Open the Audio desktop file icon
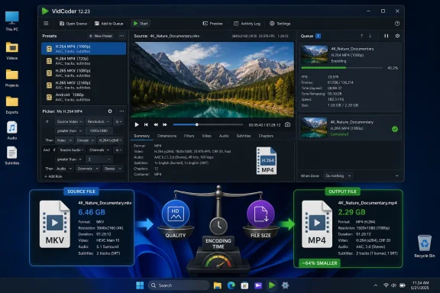This screenshot has height=293, width=440. (12, 130)
